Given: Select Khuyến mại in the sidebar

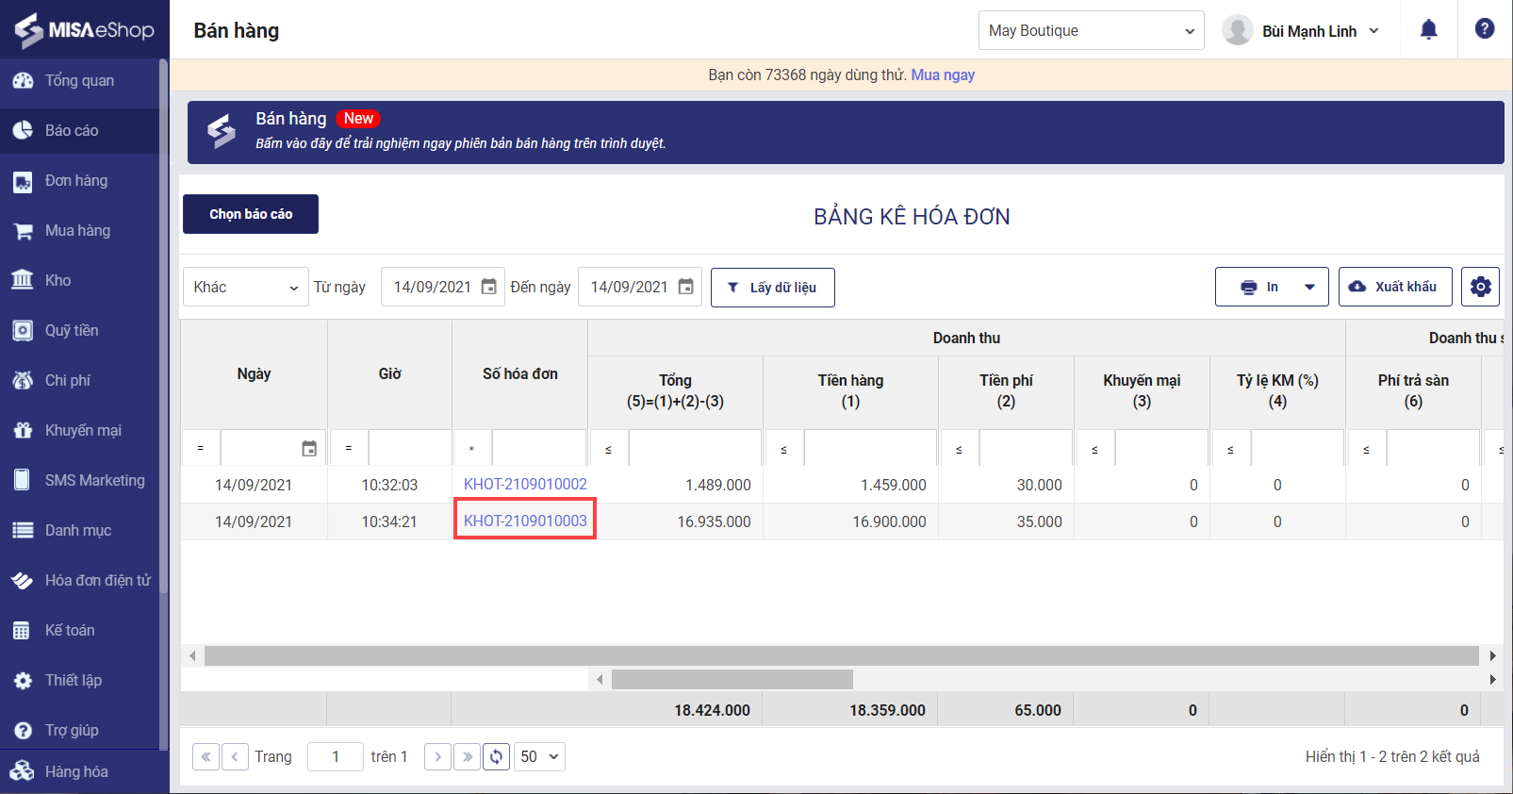Looking at the screenshot, I should click(x=83, y=430).
